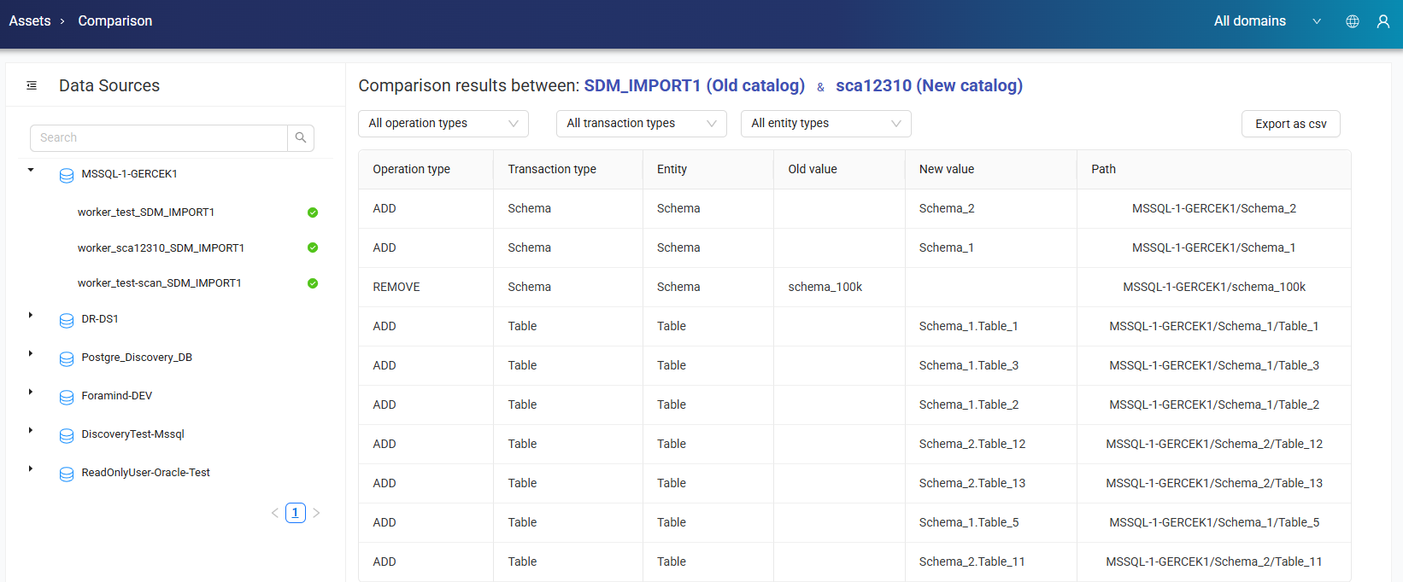This screenshot has height=582, width=1403.
Task: Focus the data sources search field
Action: (x=159, y=137)
